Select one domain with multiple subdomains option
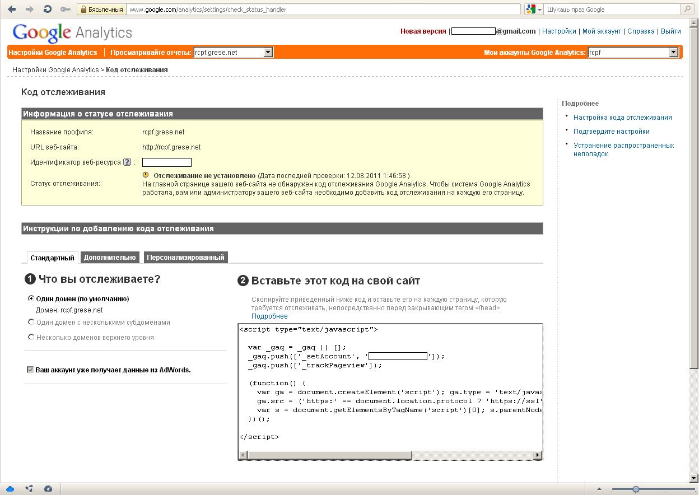 [x=31, y=322]
